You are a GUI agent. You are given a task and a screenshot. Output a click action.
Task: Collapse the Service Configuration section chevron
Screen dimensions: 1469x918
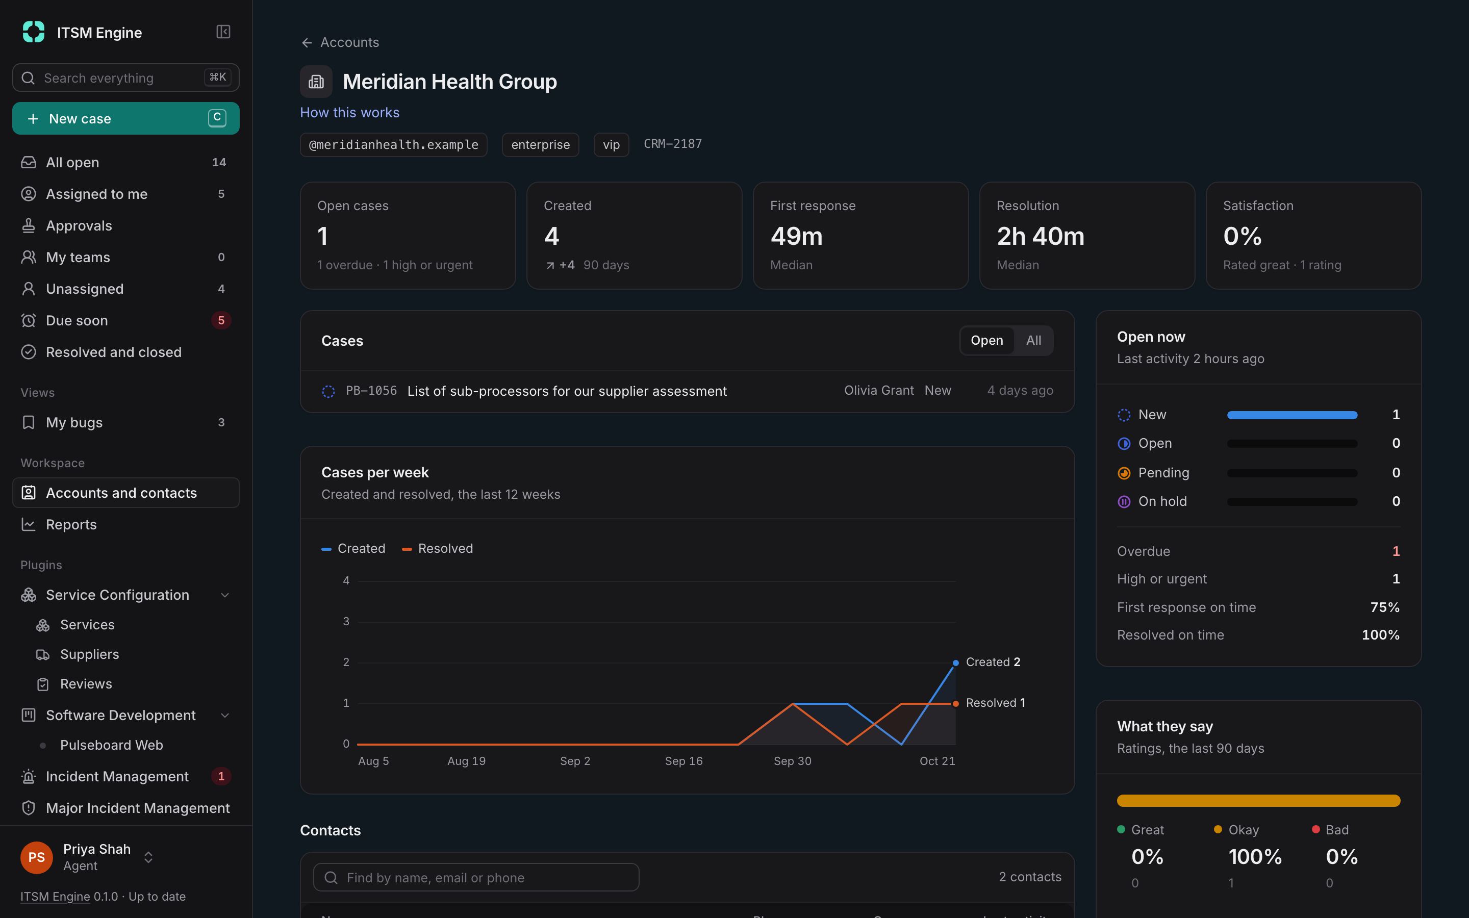coord(224,595)
